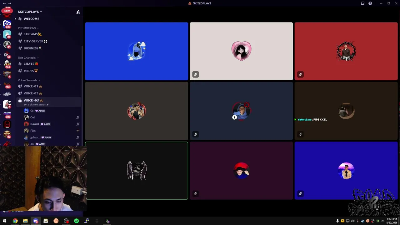Go forward with the right arrow
Screen dimensions: 400x225
(10, 3)
